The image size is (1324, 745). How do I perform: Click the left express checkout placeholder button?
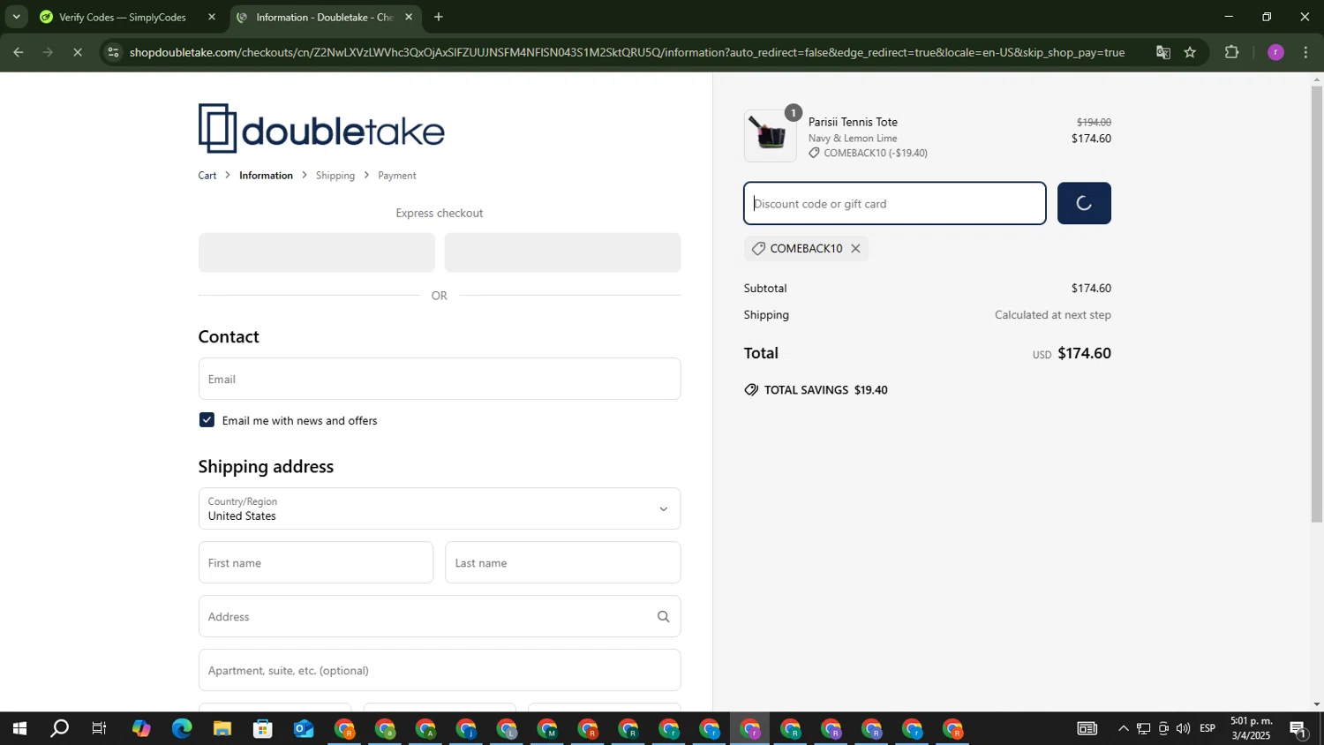point(316,252)
